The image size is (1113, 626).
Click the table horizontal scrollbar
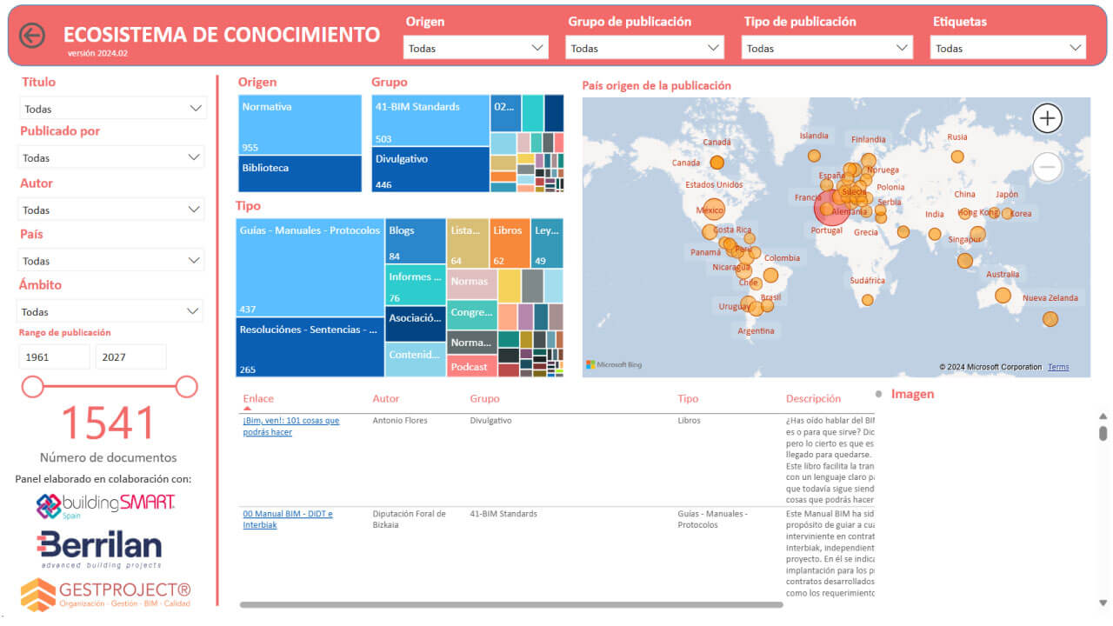[x=511, y=604]
